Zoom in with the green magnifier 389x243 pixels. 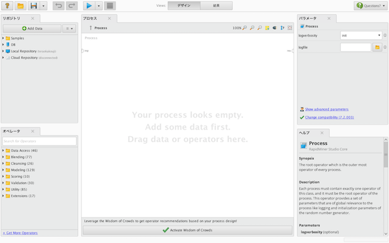252,28
